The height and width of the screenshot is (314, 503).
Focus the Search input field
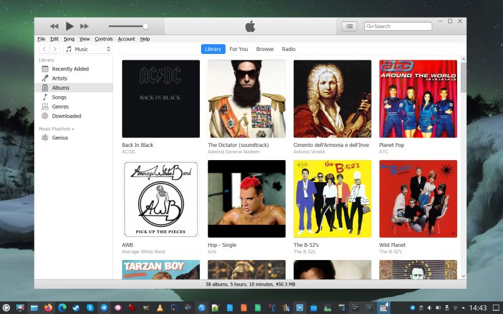398,26
